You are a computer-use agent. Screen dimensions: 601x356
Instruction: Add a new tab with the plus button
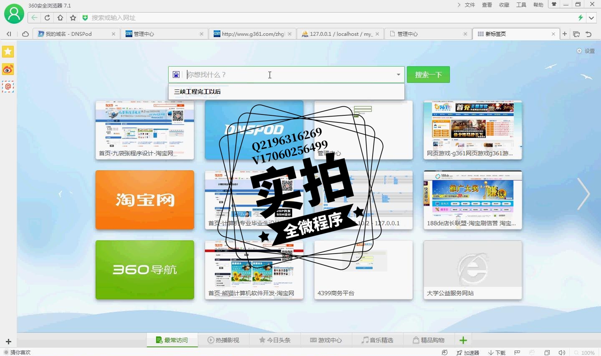point(565,34)
